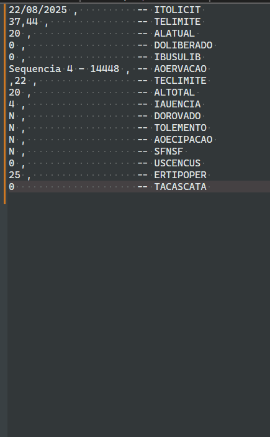Click on the ALTOTAL comment text

pos(174,92)
